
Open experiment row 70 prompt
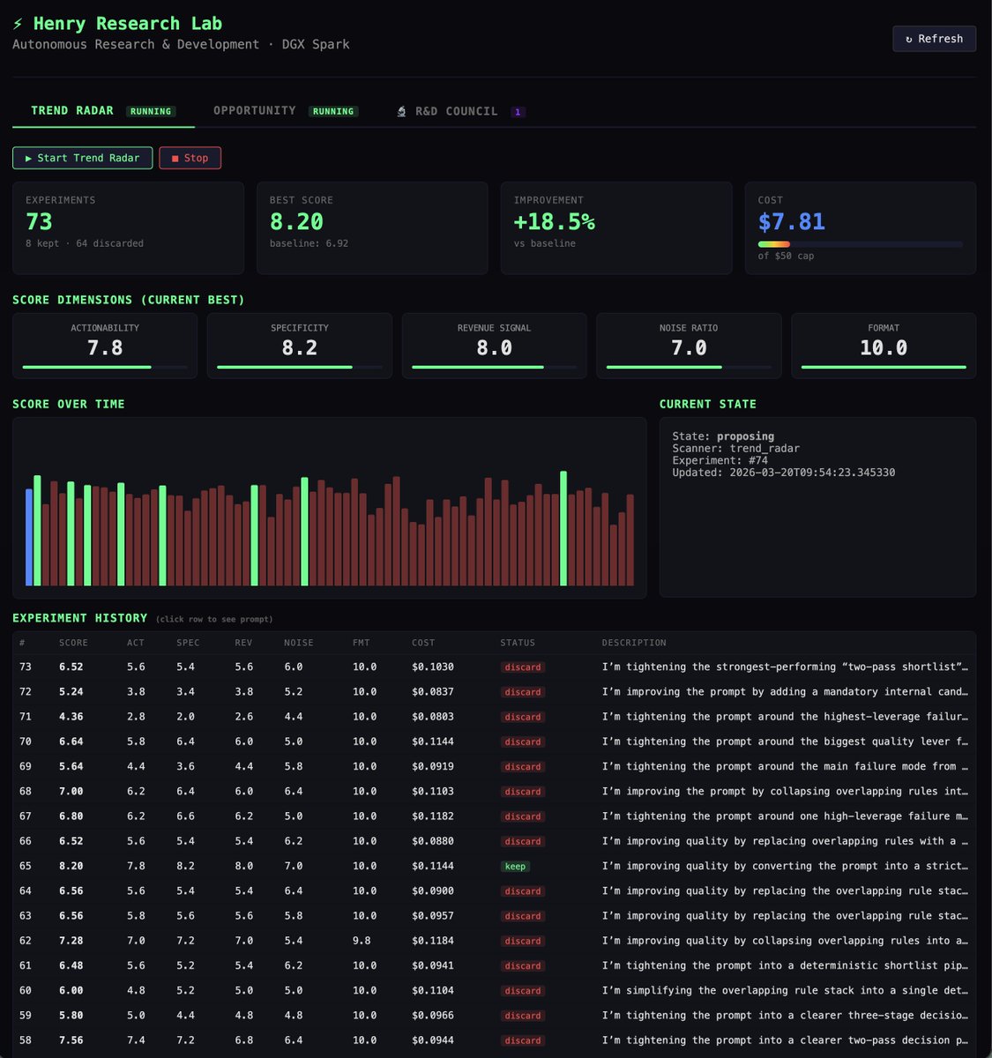pos(494,741)
